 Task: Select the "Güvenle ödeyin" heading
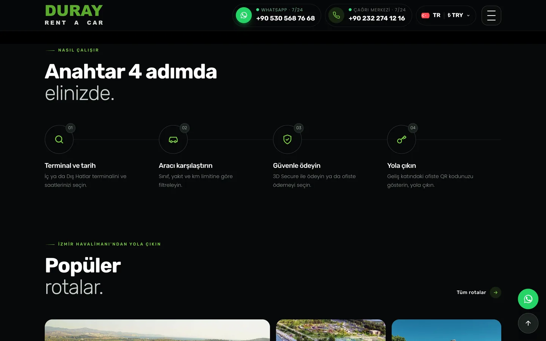tap(297, 166)
